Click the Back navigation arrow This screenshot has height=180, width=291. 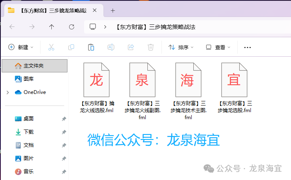pyautogui.click(x=12, y=27)
